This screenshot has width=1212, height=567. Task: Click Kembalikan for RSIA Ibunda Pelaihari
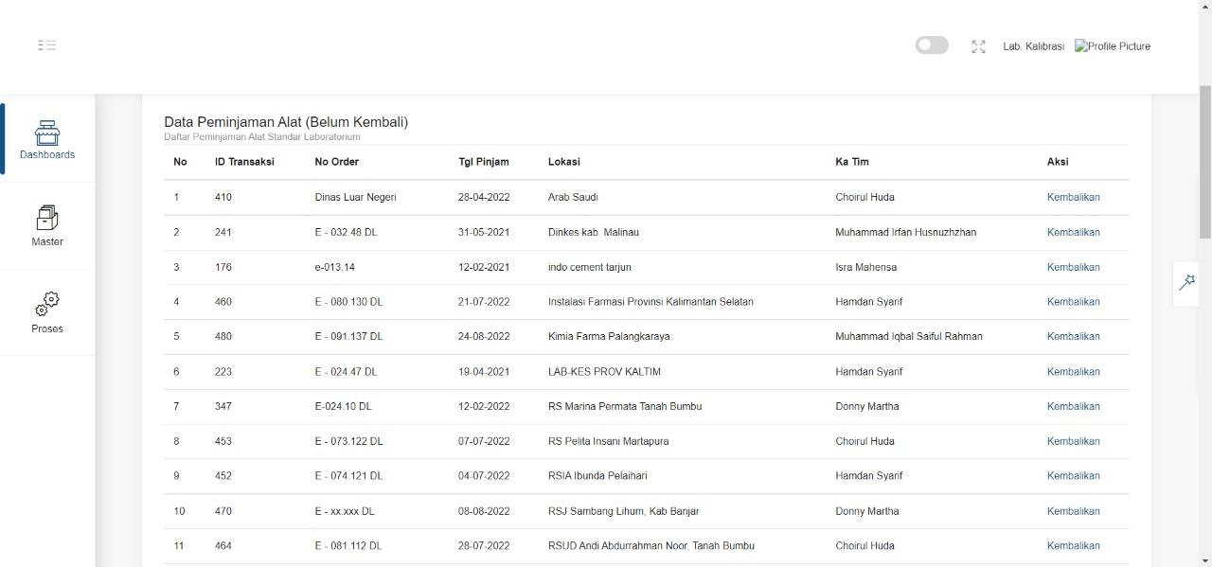pos(1073,475)
